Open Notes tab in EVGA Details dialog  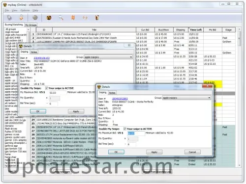click(112, 93)
